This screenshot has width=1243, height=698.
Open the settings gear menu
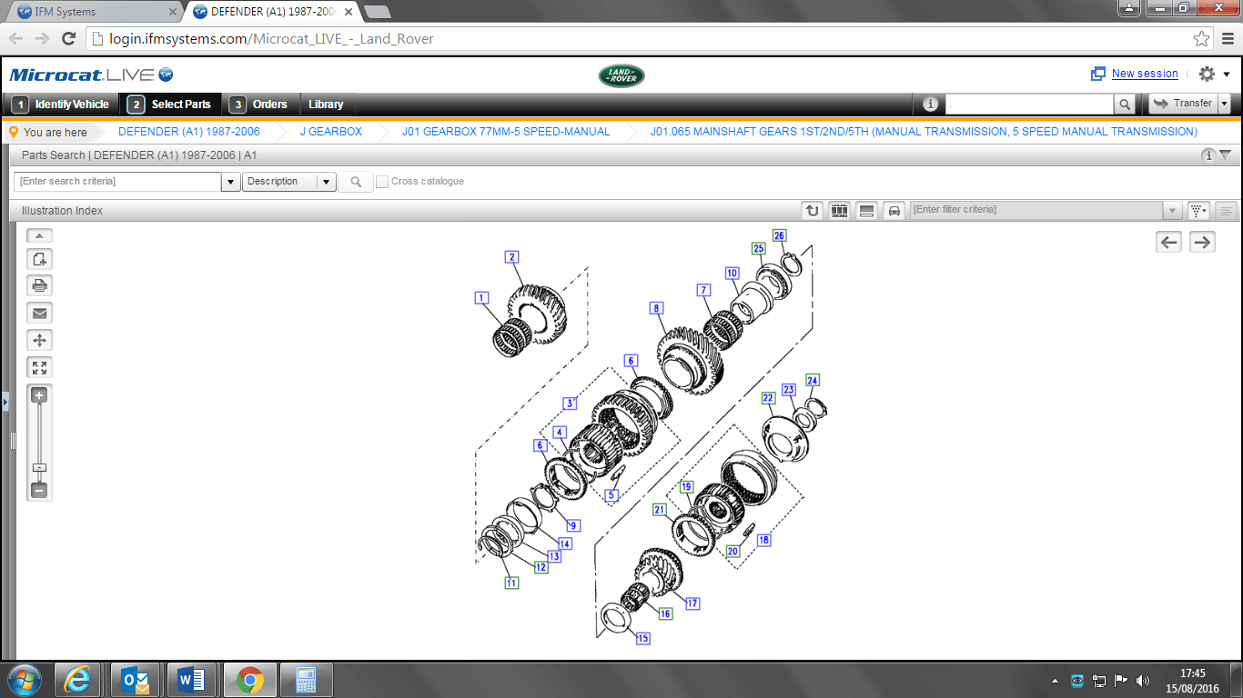[x=1207, y=75]
